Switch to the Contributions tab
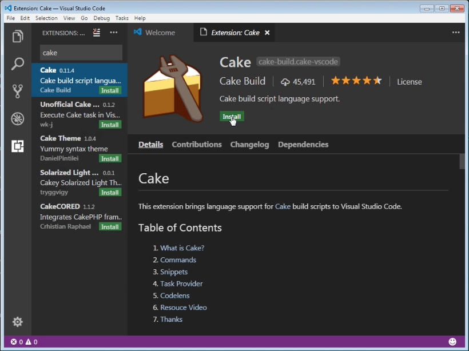Viewport: 469px width, 351px height. [x=197, y=145]
